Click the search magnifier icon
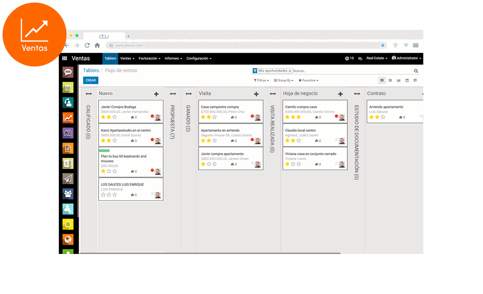Image resolution: width=483 pixels, height=294 pixels. (x=416, y=71)
